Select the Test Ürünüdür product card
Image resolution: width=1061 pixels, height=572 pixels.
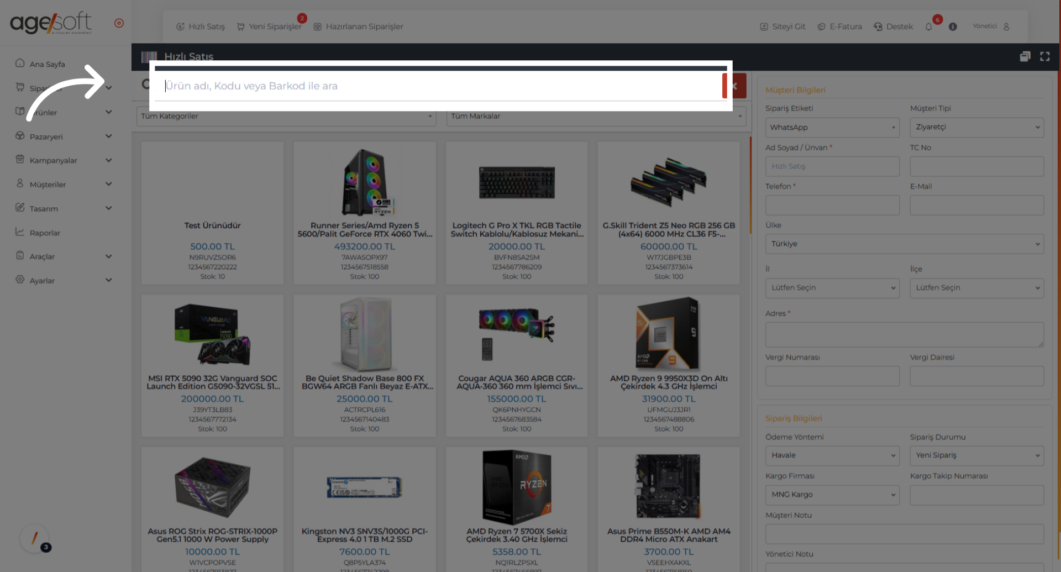[x=213, y=213]
